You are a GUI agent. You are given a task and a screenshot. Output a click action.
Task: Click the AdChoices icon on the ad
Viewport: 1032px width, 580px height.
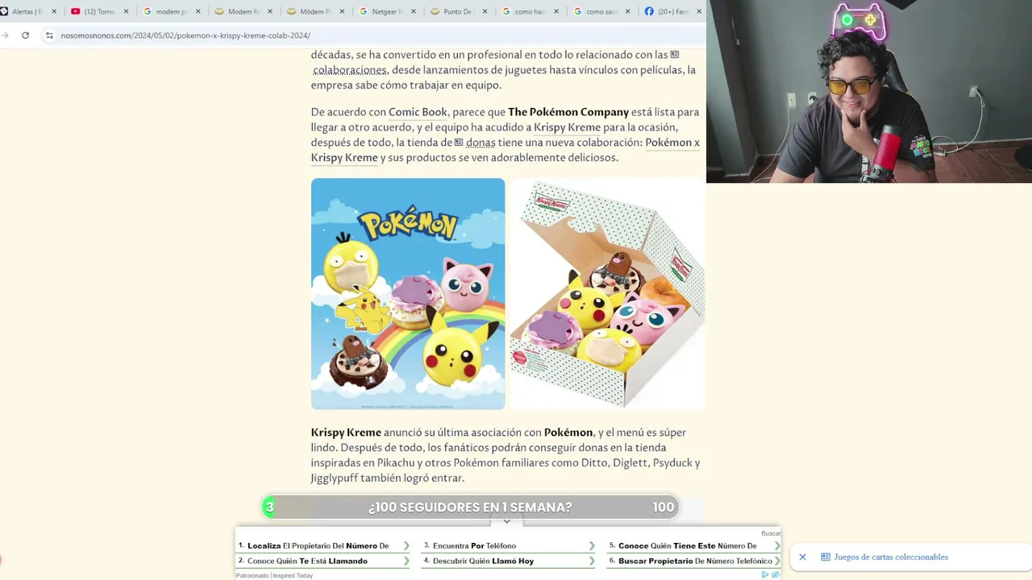point(765,574)
